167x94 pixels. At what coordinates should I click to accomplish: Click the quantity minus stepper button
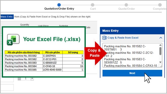click(x=19, y=79)
